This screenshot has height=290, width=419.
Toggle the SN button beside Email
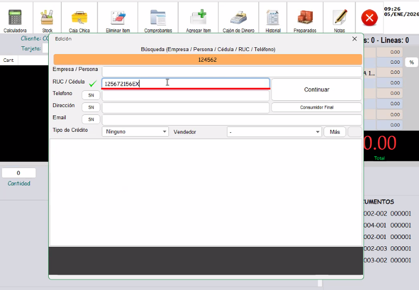[91, 120]
